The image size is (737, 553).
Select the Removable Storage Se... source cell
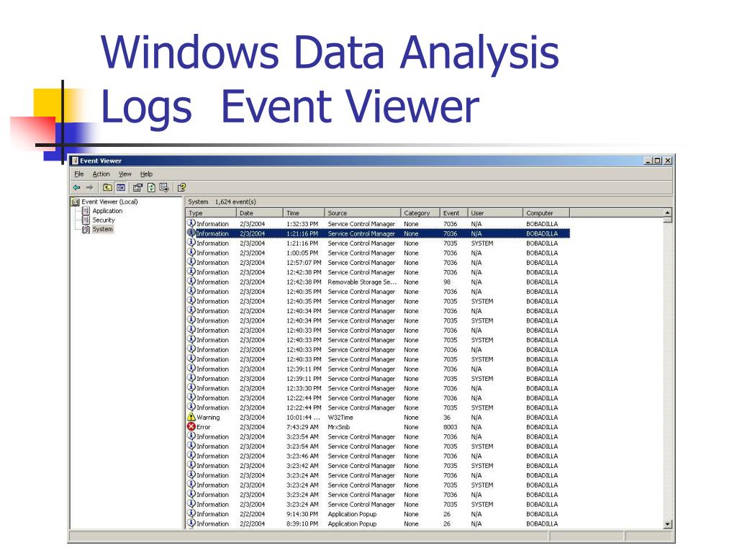point(362,282)
